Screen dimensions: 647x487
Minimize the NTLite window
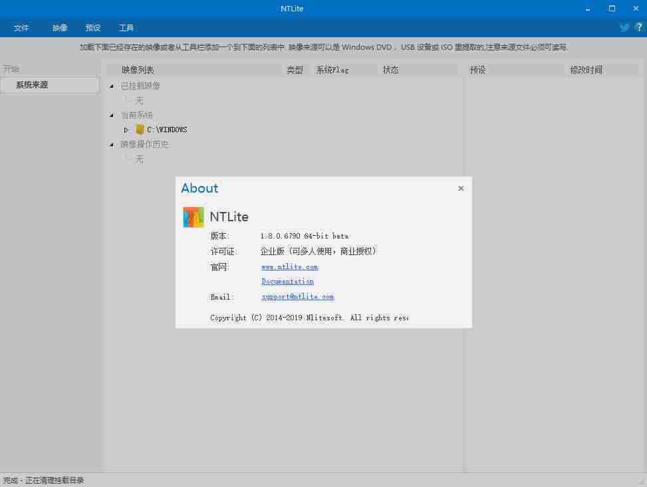point(588,9)
